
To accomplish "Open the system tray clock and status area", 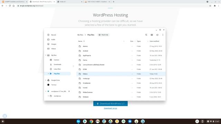I will (x=213, y=121).
